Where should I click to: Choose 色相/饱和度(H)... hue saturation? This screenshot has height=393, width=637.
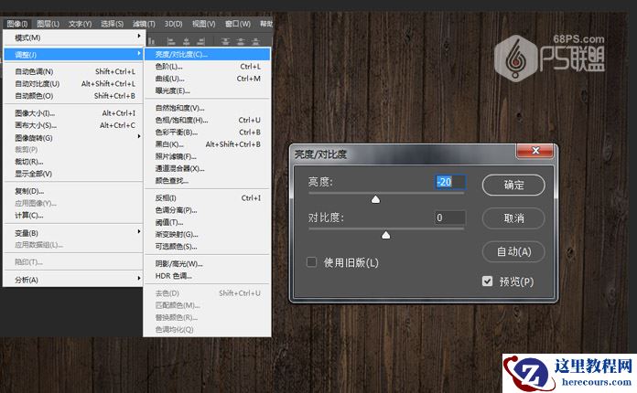(207, 120)
